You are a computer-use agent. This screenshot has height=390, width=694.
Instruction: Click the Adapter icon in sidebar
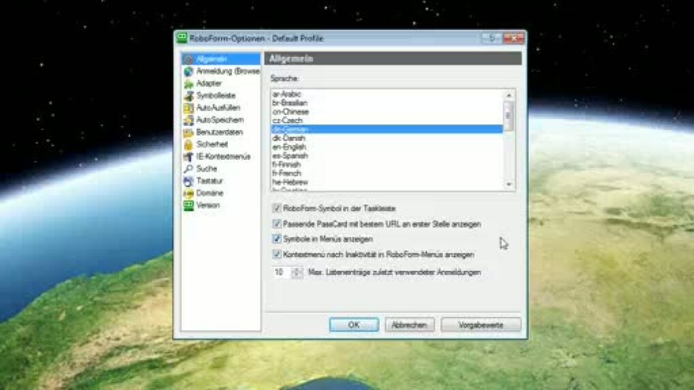click(188, 84)
